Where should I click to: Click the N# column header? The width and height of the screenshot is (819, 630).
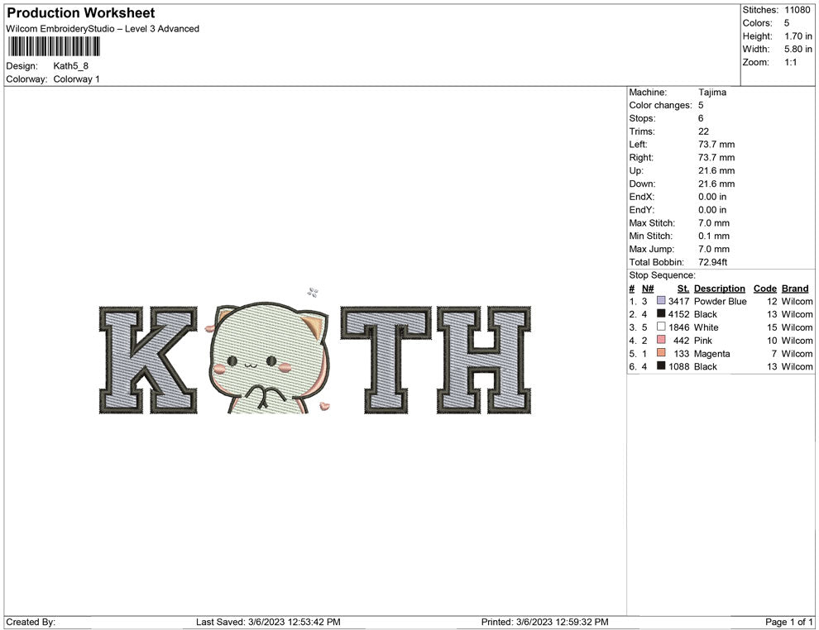(648, 288)
